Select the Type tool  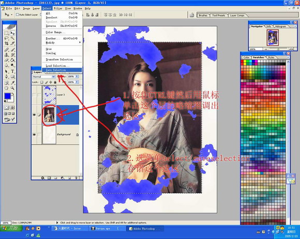click(x=12, y=71)
